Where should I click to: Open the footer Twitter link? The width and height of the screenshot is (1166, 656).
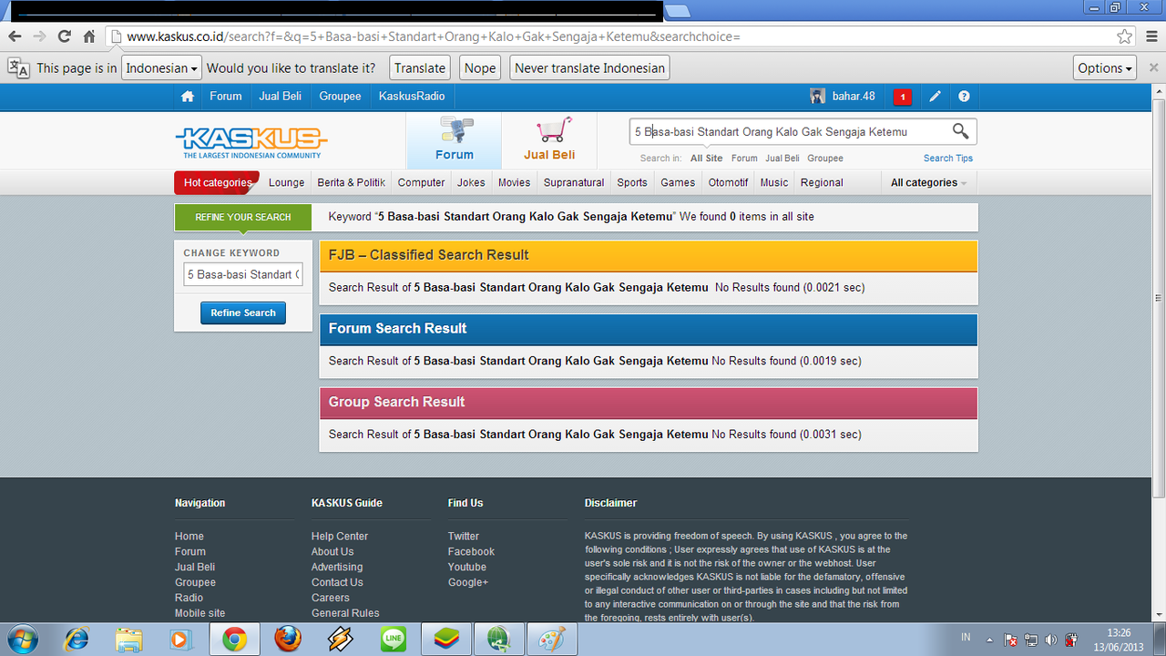[x=463, y=537]
